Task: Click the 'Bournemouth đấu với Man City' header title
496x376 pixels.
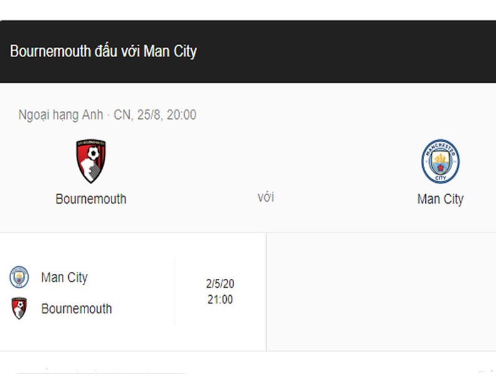Action: [x=103, y=51]
